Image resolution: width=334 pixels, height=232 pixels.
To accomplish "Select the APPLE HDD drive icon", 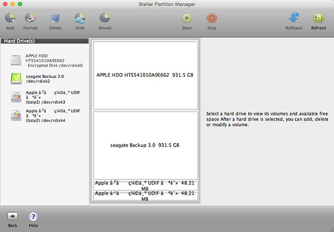I will pos(16,60).
